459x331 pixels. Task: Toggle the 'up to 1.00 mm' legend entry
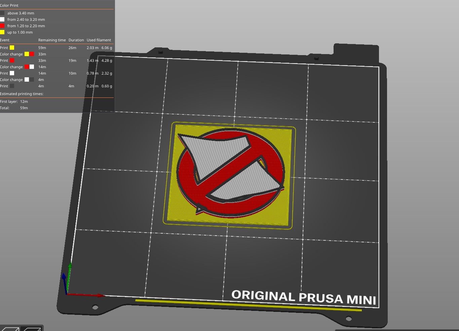pyautogui.click(x=19, y=32)
